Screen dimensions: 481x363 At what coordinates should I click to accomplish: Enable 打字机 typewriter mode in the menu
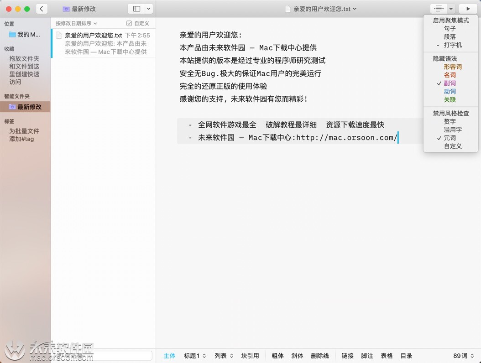click(x=452, y=45)
